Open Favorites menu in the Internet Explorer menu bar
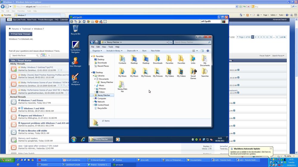This screenshot has height=167, width=298. pyautogui.click(x=21, y=11)
